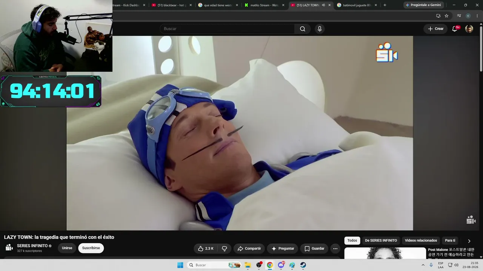Click the YouTube search magnifier button

(303, 29)
